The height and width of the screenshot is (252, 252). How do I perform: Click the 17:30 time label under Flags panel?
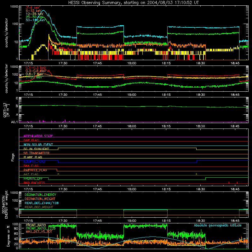(x=63, y=189)
